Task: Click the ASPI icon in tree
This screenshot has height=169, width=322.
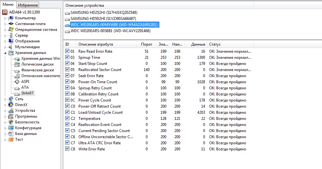Action: 17,82
